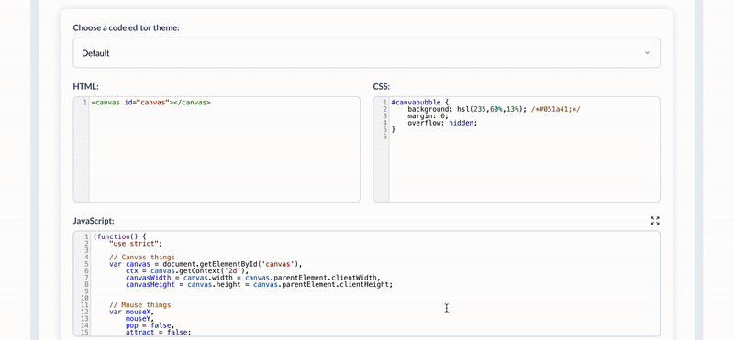Click the 'mouseY,' line
Screen dimensions: 734x340
[x=140, y=319]
